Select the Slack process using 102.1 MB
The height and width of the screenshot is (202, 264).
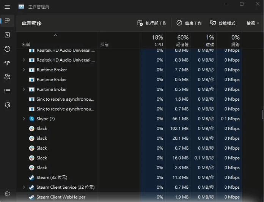(x=129, y=128)
